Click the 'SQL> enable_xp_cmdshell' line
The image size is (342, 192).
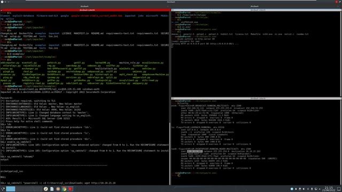16,142
